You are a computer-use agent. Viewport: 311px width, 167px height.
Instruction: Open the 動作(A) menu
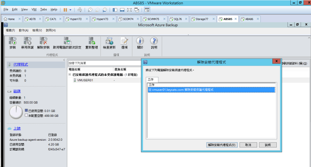pos(24,30)
